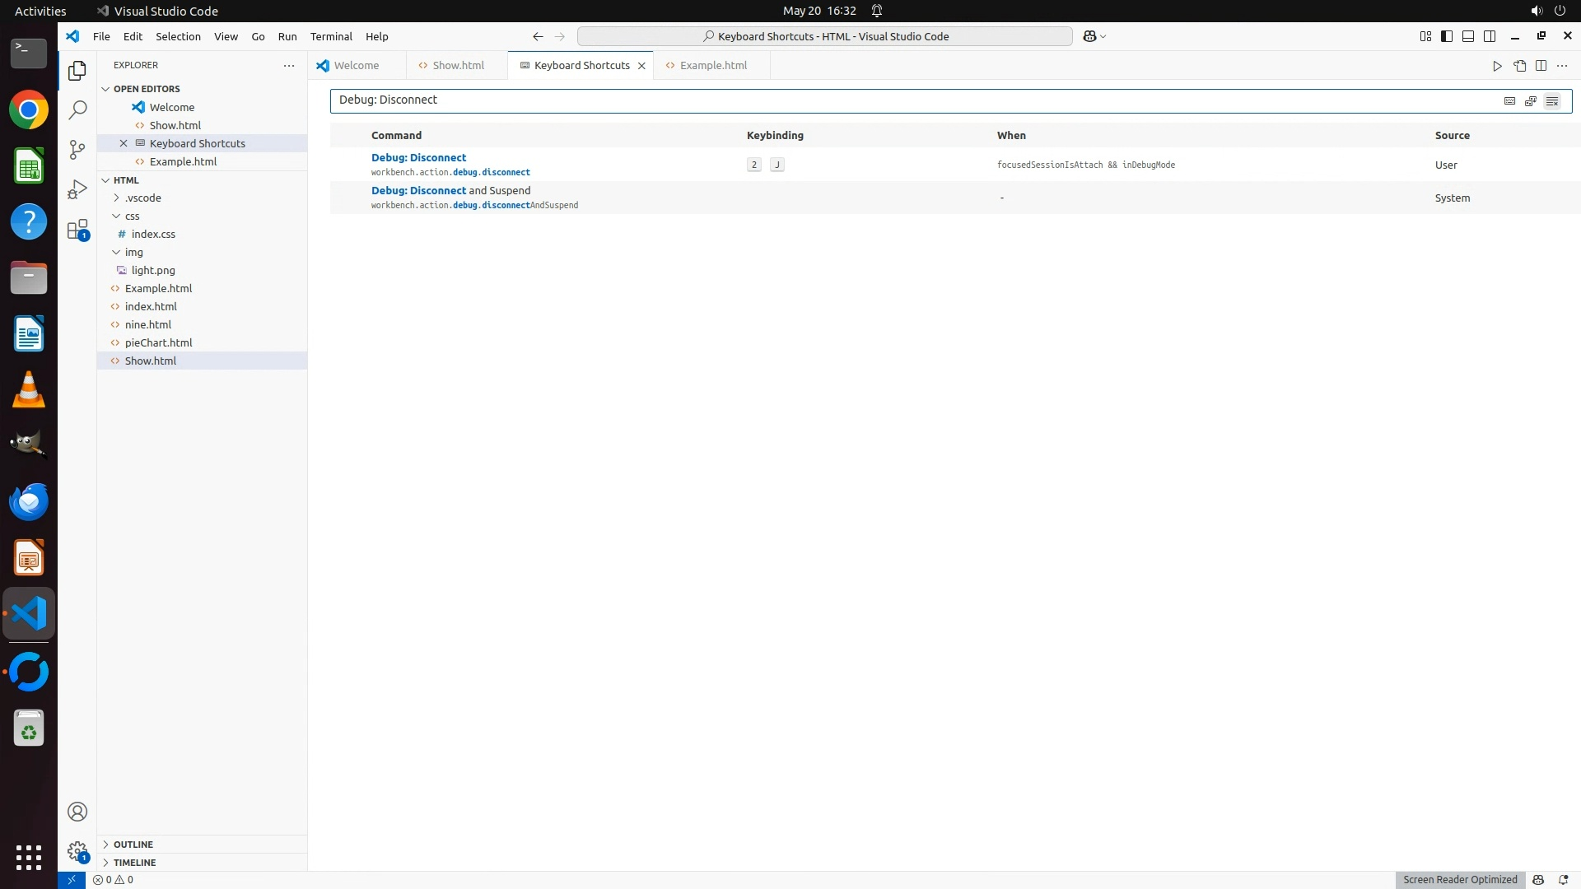This screenshot has height=889, width=1581.
Task: Expand the OUTLINE section
Action: coord(133,845)
